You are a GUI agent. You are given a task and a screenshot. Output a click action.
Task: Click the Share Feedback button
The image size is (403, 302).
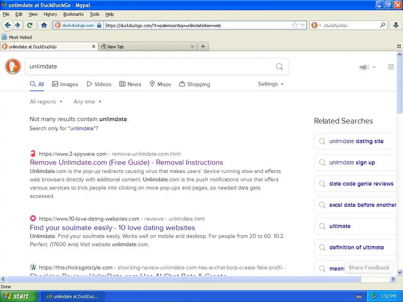coord(369,267)
